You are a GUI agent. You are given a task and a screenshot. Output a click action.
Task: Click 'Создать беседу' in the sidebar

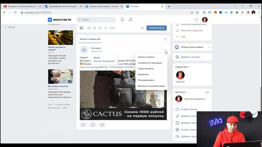click(x=189, y=109)
